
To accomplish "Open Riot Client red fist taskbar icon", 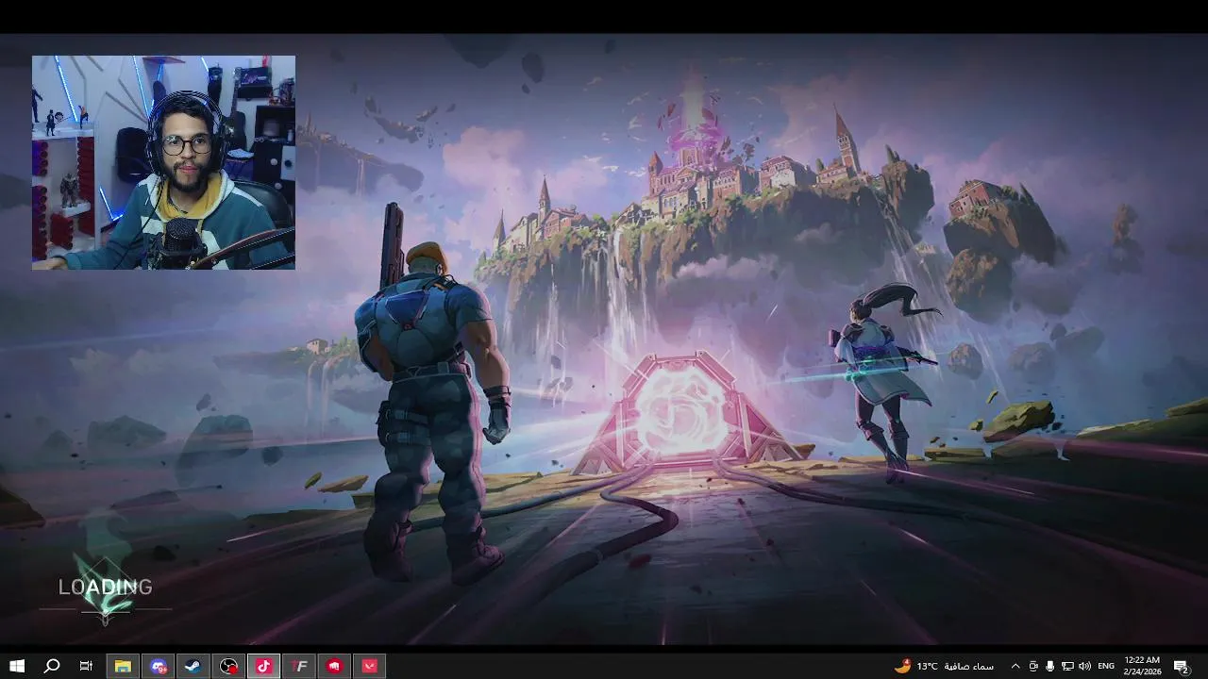I will 334,666.
